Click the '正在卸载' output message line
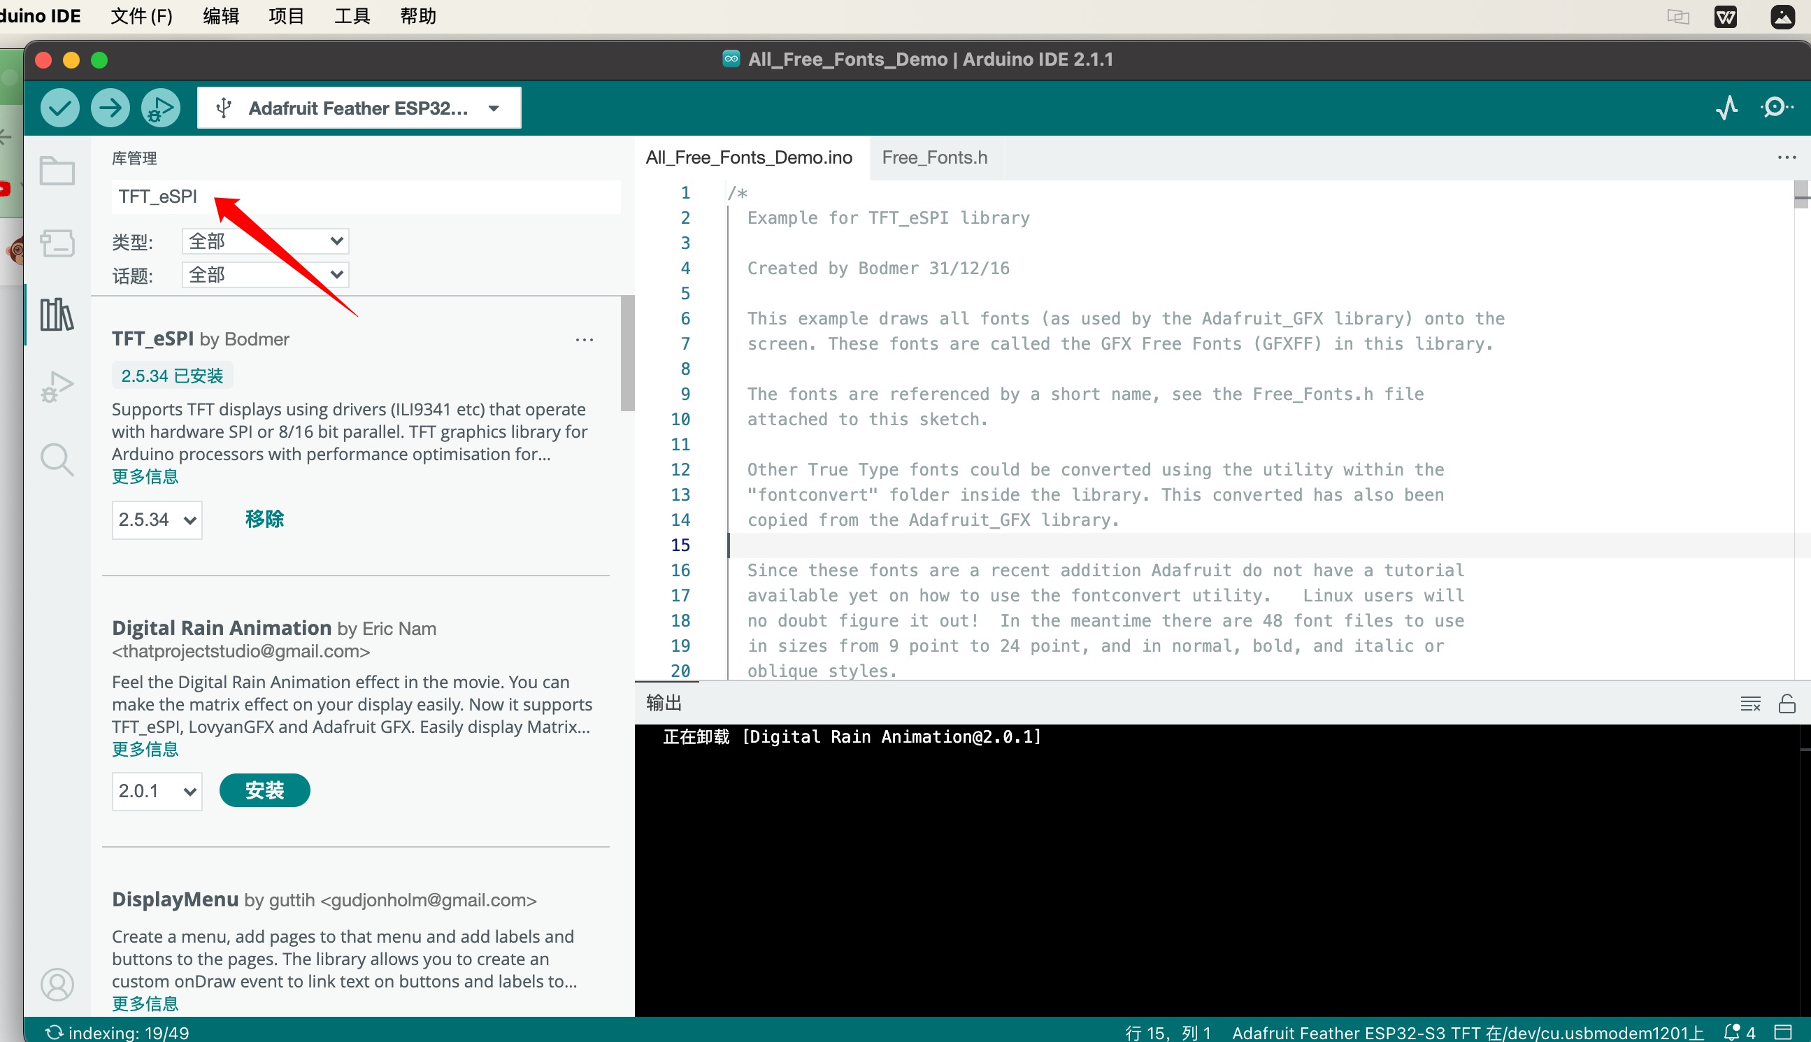 pos(852,736)
